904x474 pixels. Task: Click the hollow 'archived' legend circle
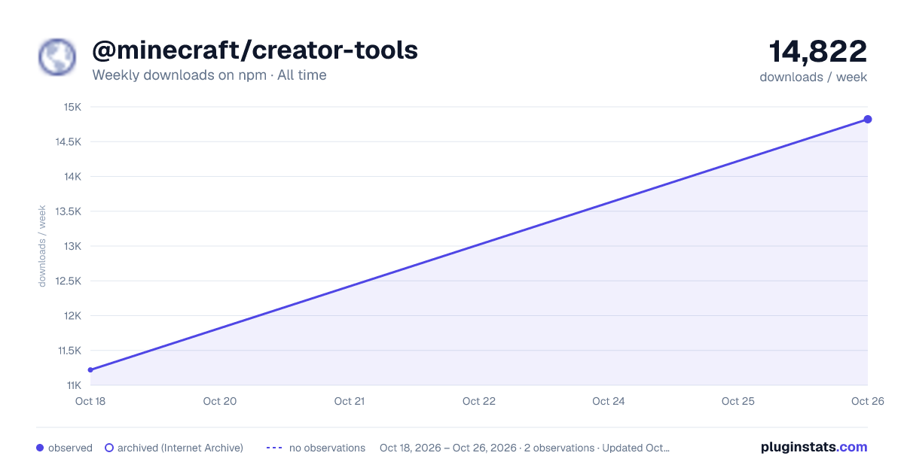(109, 448)
